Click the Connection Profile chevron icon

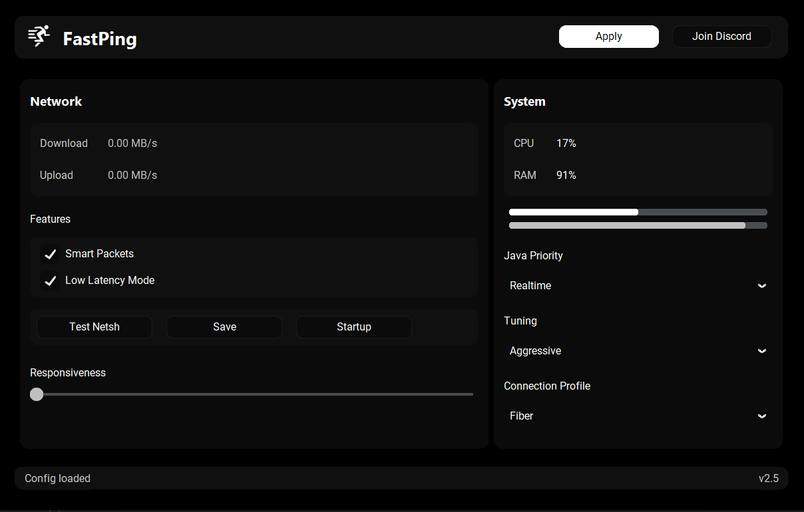761,416
